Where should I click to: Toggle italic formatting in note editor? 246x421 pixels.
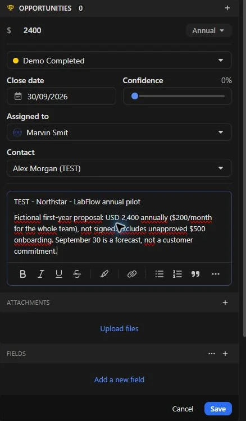click(x=41, y=274)
